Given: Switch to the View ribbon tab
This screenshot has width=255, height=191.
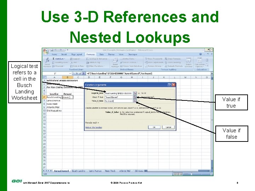Looking at the screenshot, I should (121, 54).
